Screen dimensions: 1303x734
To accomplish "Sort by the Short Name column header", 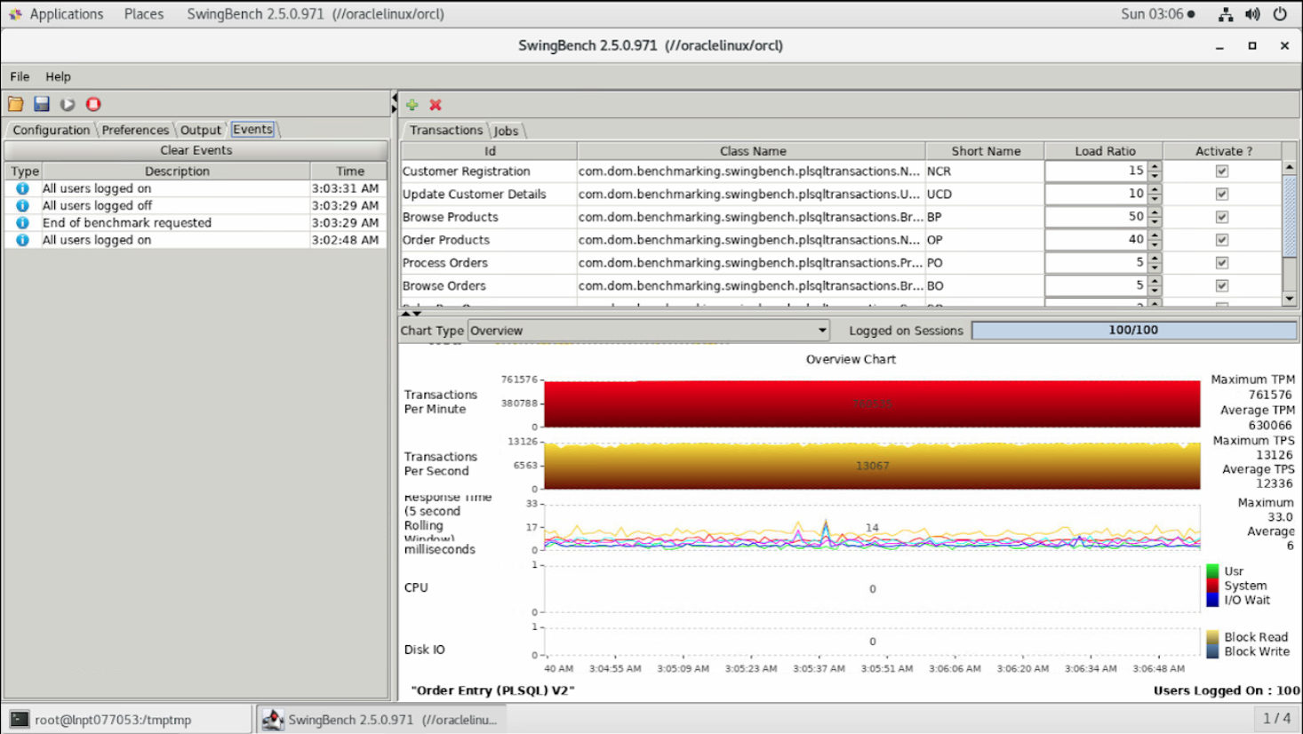I will tap(985, 151).
